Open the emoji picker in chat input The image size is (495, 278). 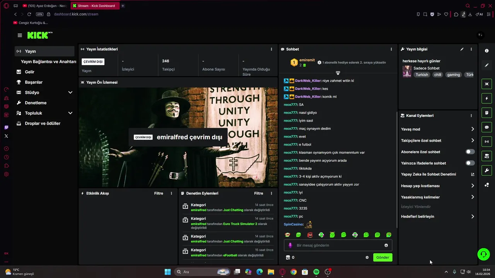point(386,245)
